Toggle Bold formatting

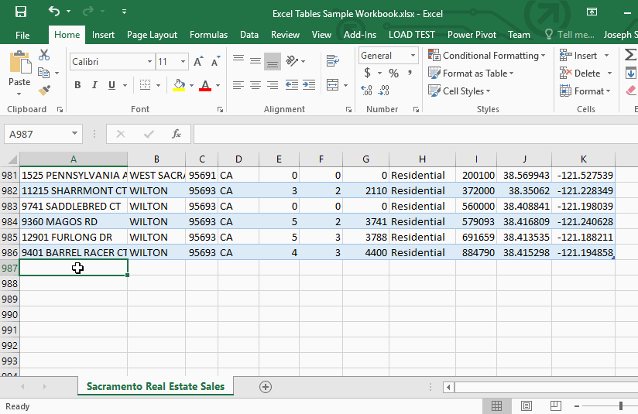[x=77, y=85]
